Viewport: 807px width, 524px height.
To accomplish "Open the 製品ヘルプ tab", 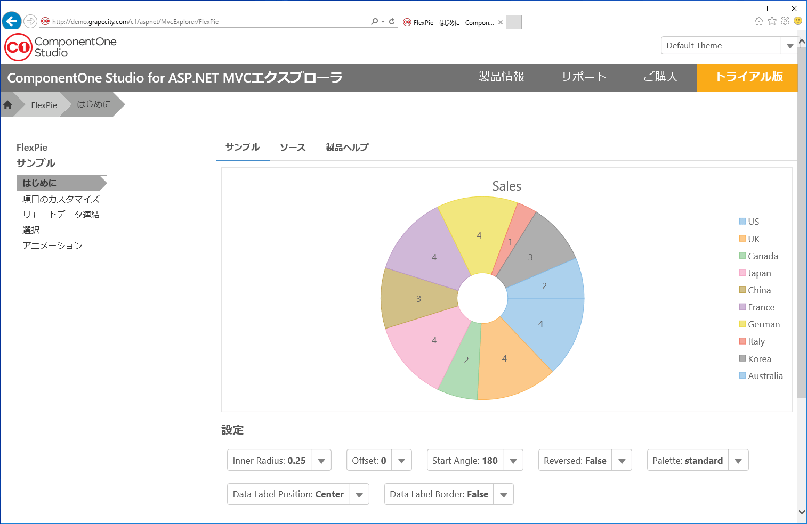I will pyautogui.click(x=346, y=147).
